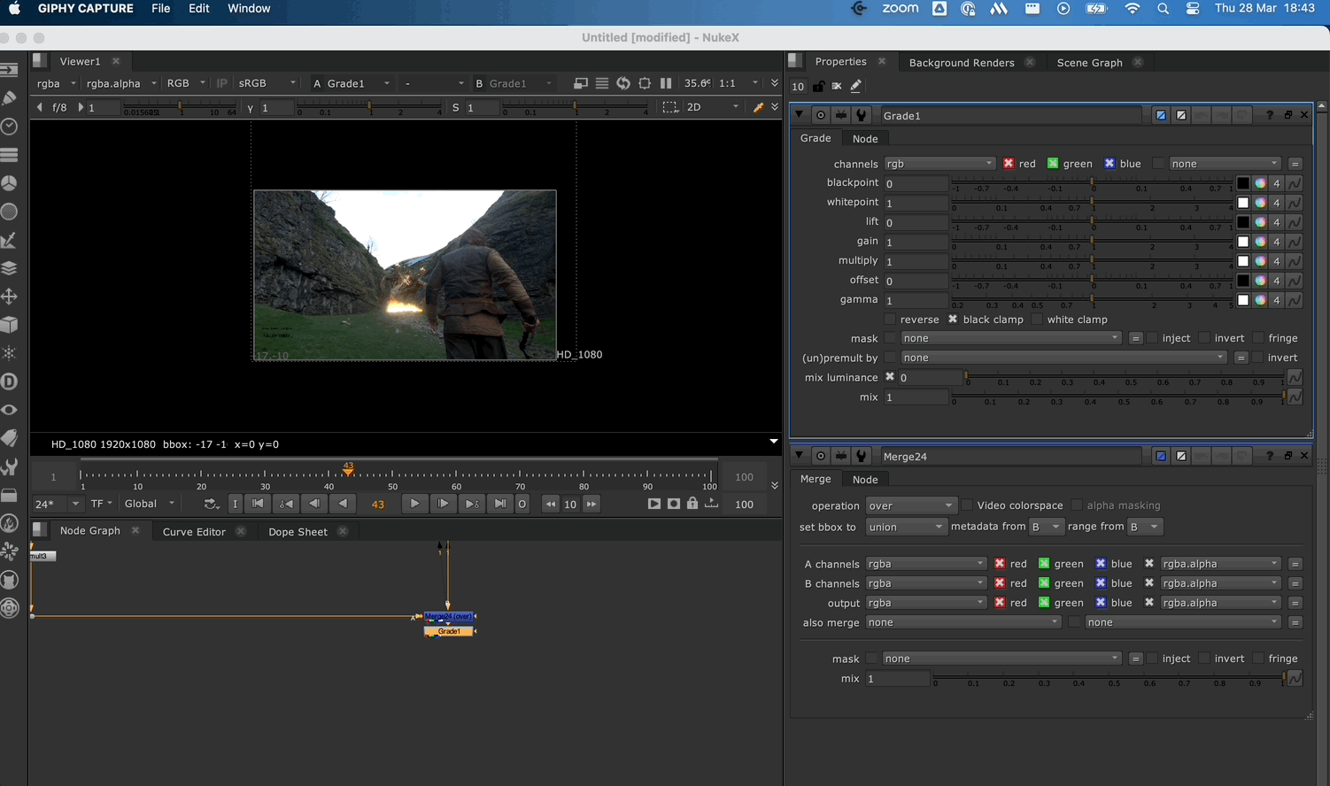Open the Merge operation dropdown
Viewport: 1330px width, 786px height.
coord(909,505)
